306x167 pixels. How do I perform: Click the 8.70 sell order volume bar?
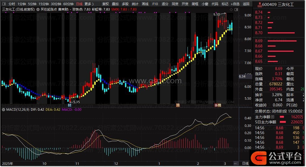tap(281, 33)
